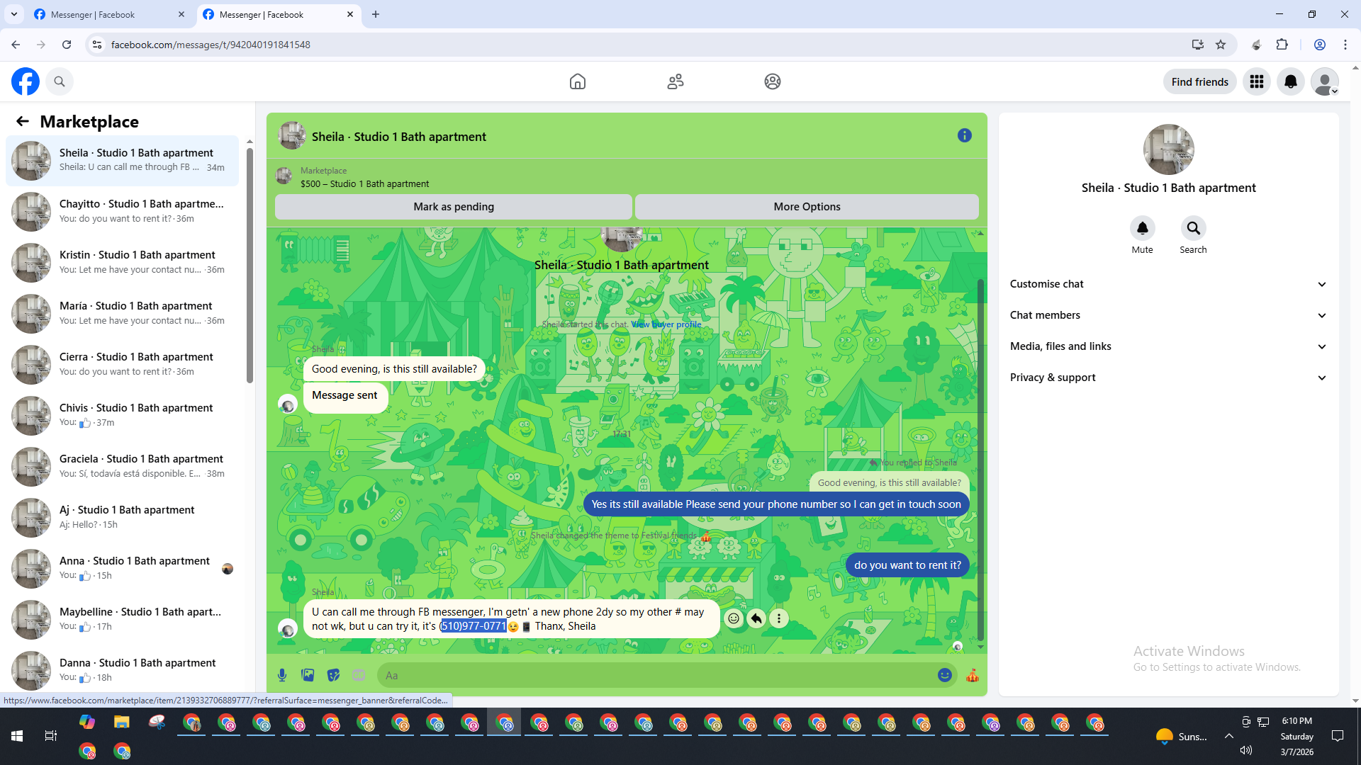Open the Groups icon in top navigation
1361x765 pixels.
(773, 81)
